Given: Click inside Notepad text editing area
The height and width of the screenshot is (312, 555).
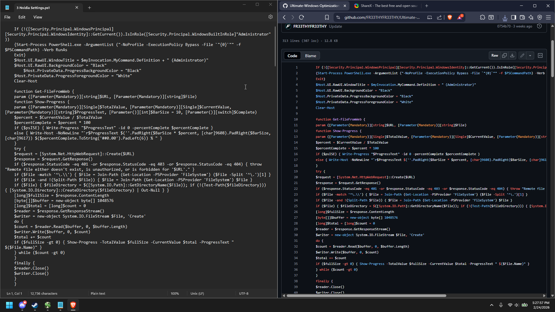Looking at the screenshot, I should pyautogui.click(x=139, y=157).
